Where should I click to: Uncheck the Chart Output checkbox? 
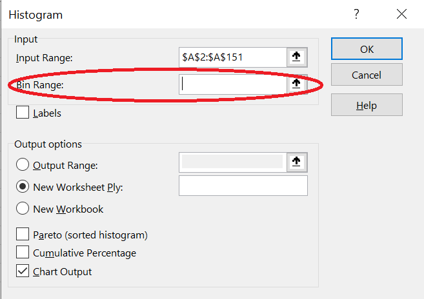23,271
